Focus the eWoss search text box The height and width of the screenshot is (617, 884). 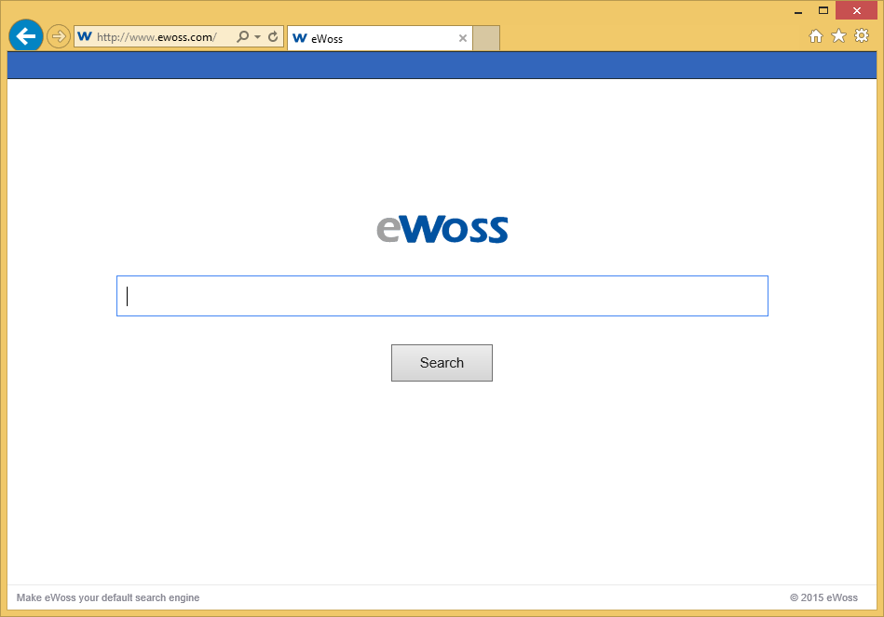pos(442,296)
